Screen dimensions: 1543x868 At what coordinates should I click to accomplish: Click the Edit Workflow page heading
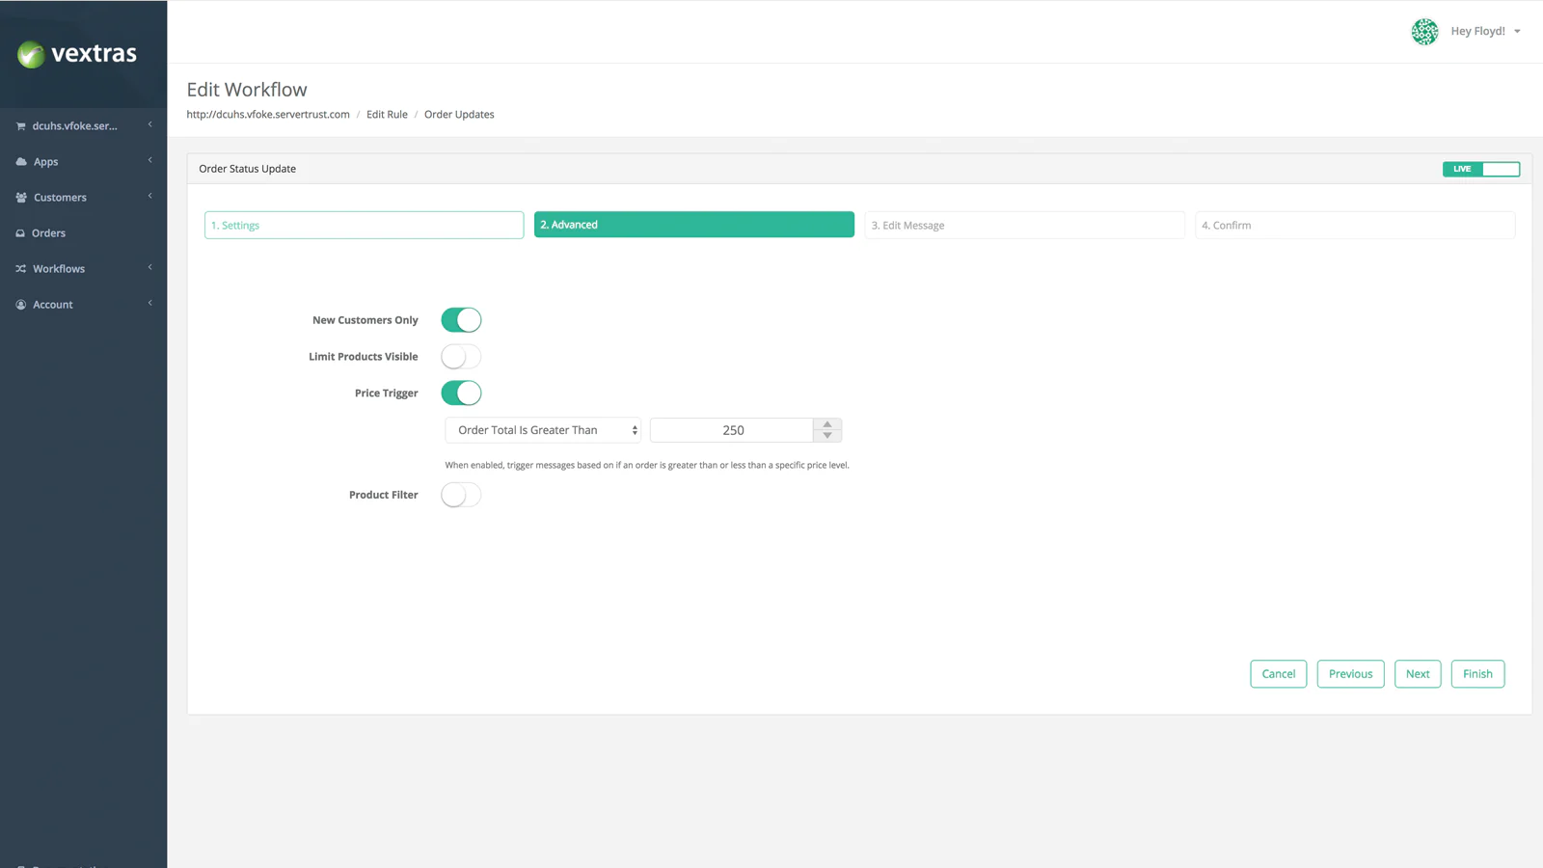pos(247,90)
